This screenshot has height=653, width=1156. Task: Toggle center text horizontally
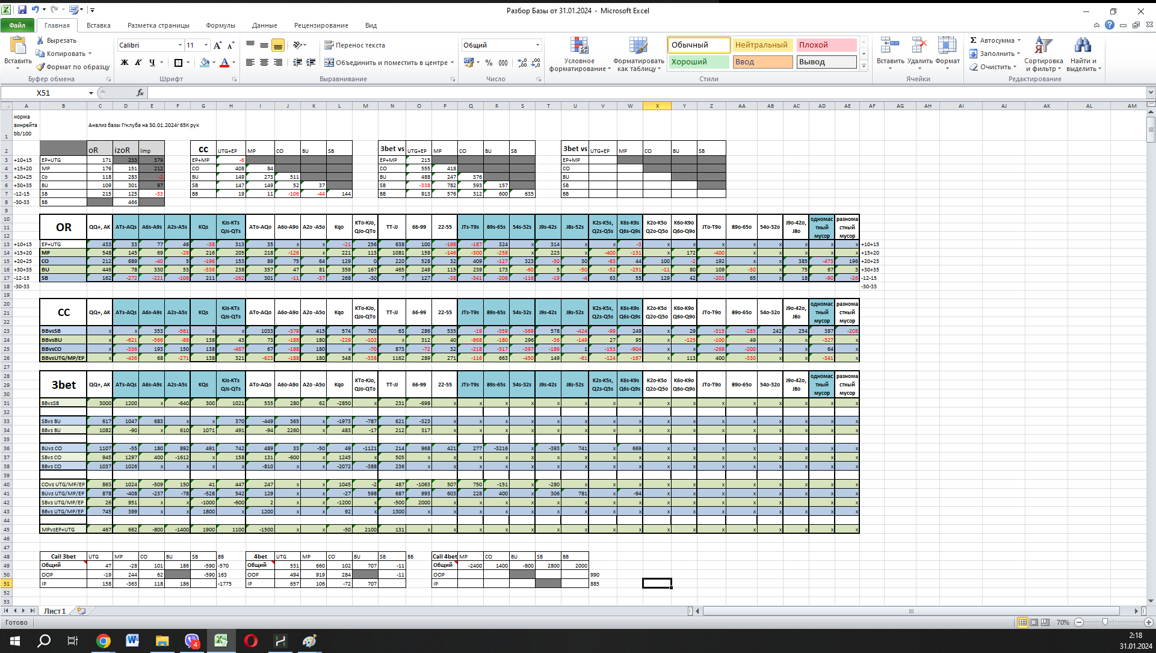pos(264,63)
